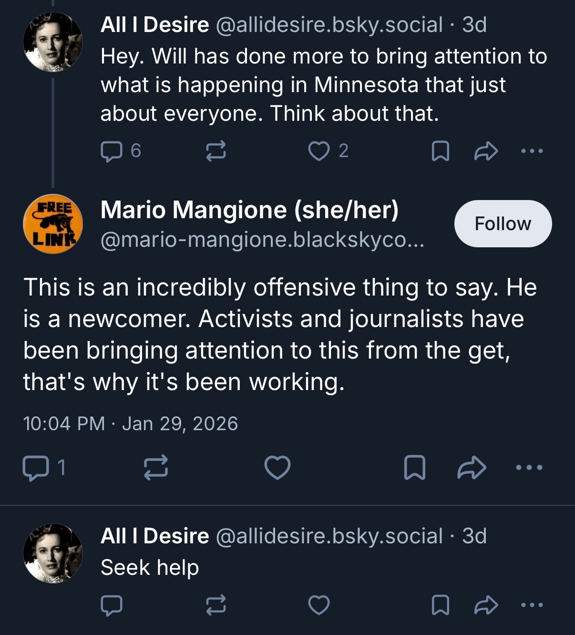The height and width of the screenshot is (635, 575).
Task: Bookmark the first All I Desire post
Action: 440,151
